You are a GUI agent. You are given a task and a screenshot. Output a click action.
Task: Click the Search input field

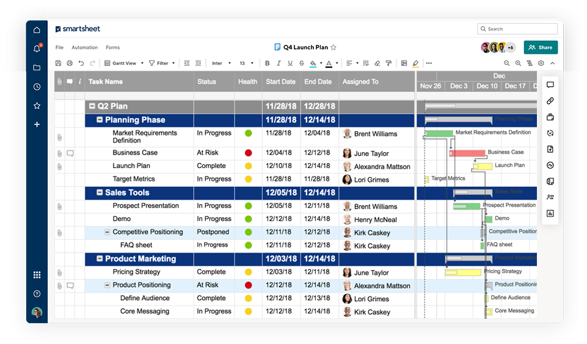tap(517, 29)
